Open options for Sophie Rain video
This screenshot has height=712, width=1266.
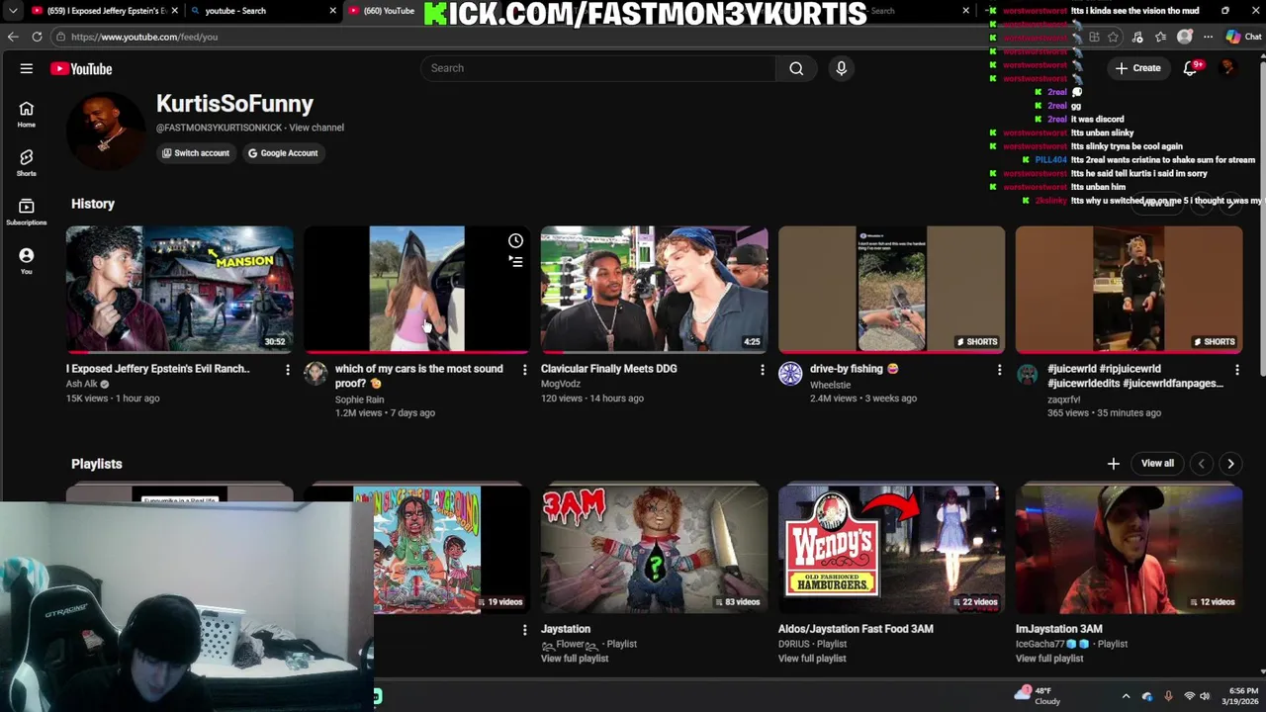coord(525,370)
